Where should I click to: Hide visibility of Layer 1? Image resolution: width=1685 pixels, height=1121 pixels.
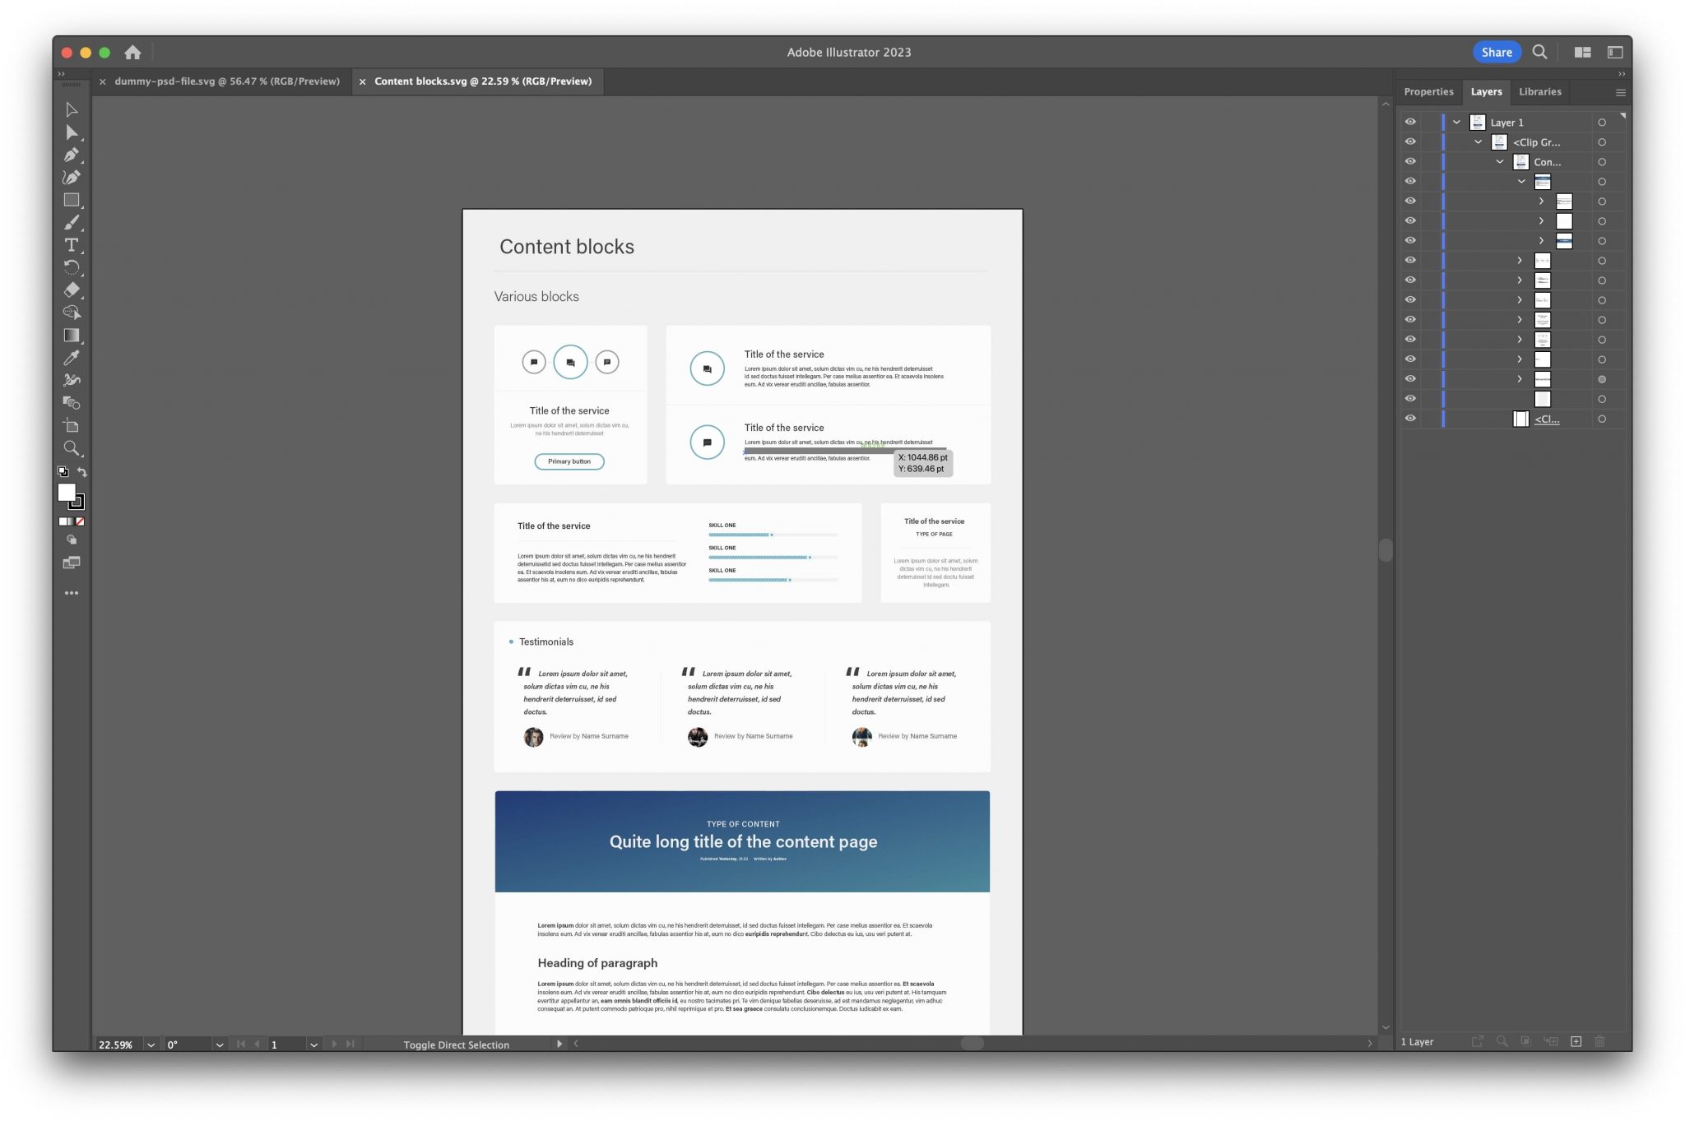coord(1410,122)
